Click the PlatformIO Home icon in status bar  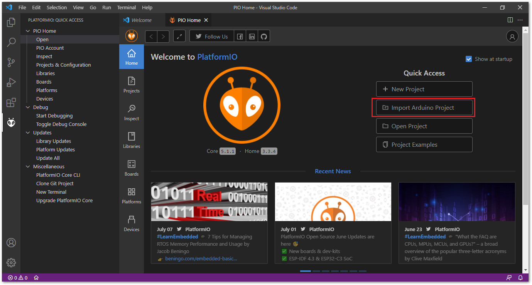point(36,278)
